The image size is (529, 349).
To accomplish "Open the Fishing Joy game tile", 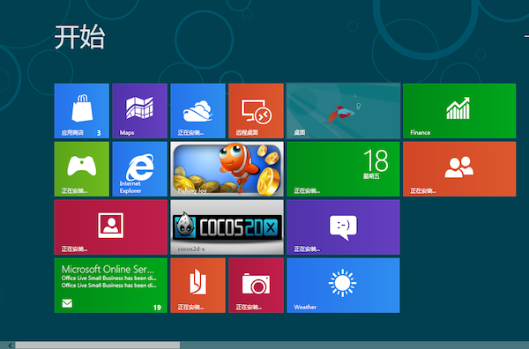I will pyautogui.click(x=227, y=169).
